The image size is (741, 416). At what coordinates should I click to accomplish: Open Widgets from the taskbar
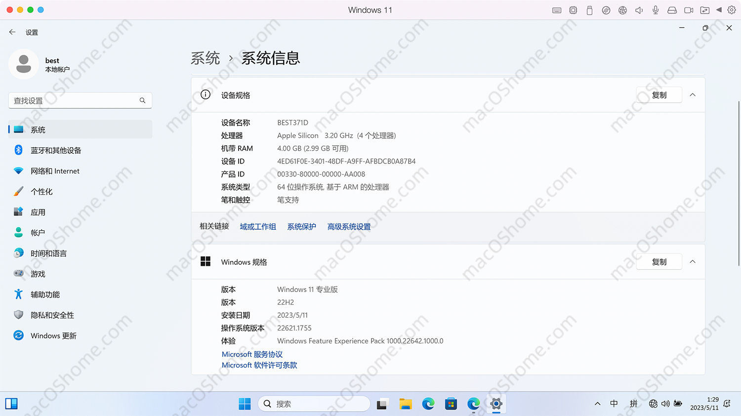[11, 404]
